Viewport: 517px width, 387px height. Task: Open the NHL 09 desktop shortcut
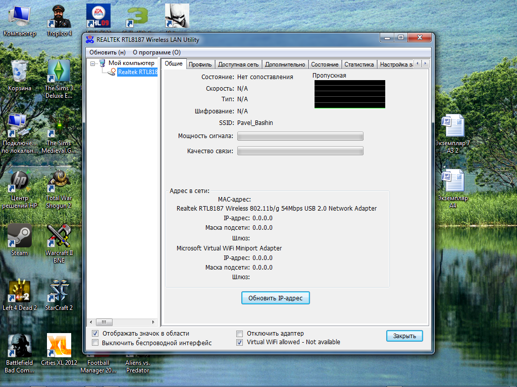98,16
